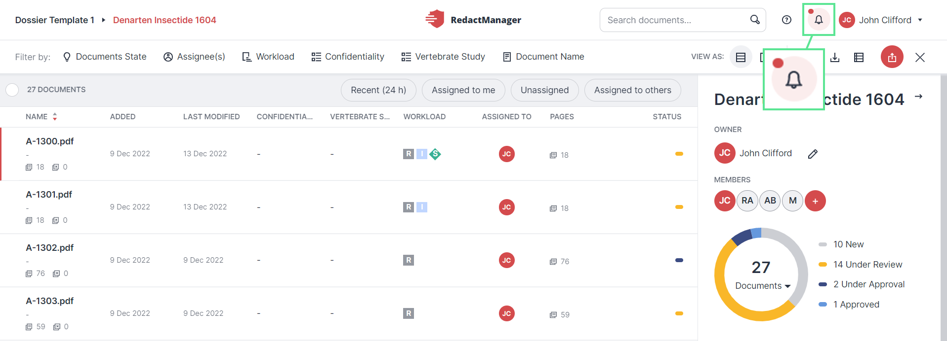Open document A-1300.pdf

click(49, 141)
